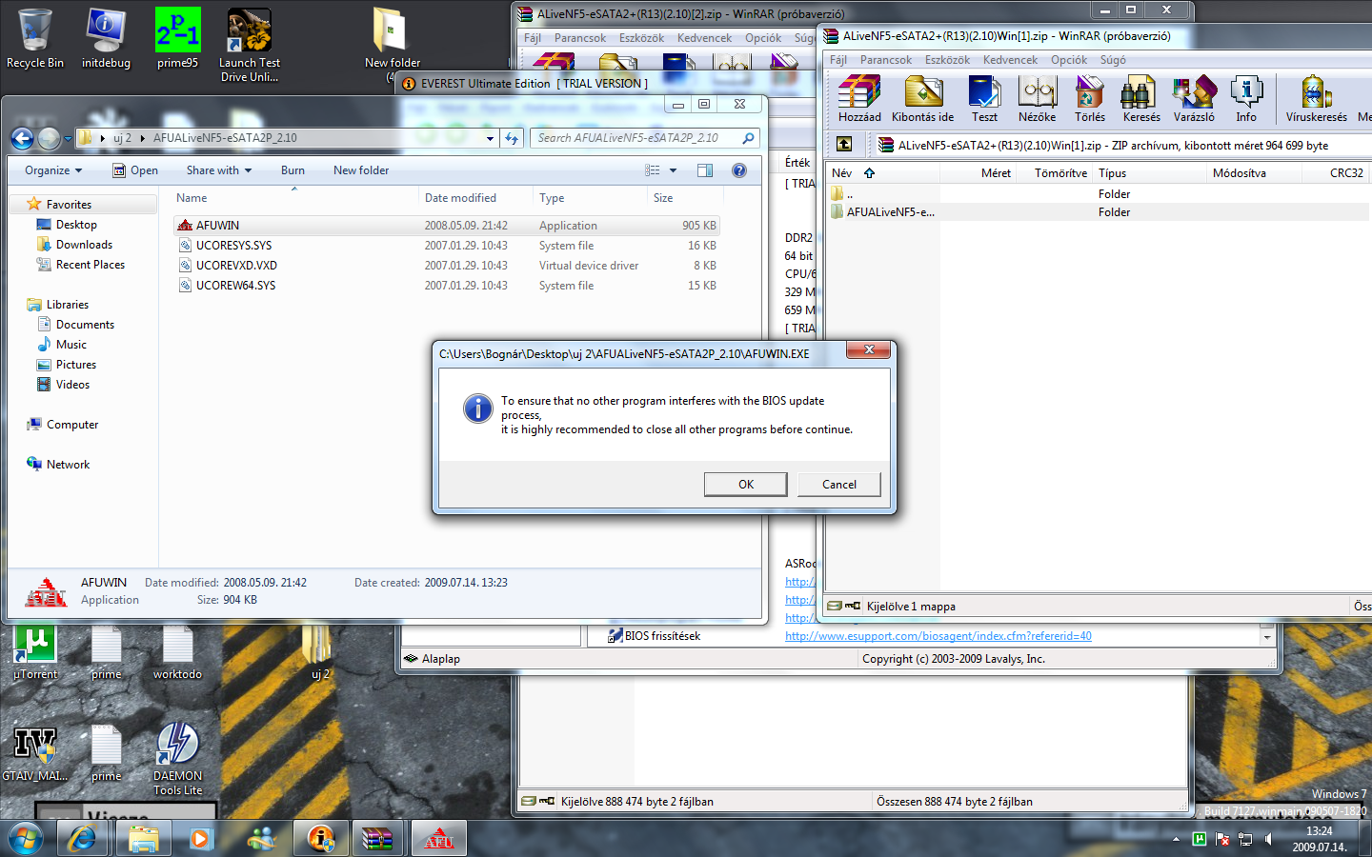
Task: Select the initdebug desktop icon
Action: 106,39
